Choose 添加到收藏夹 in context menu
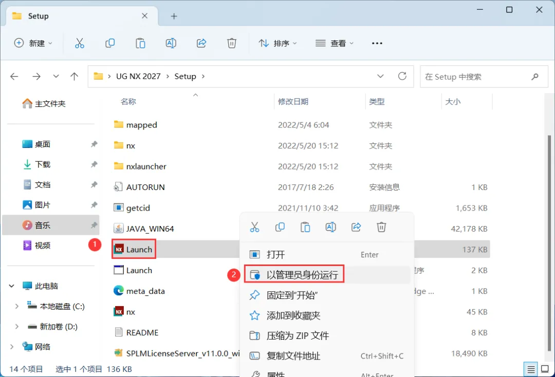The height and width of the screenshot is (377, 555). pos(327,315)
